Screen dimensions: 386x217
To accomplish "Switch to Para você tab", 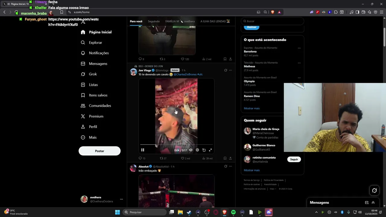I will coord(136,21).
